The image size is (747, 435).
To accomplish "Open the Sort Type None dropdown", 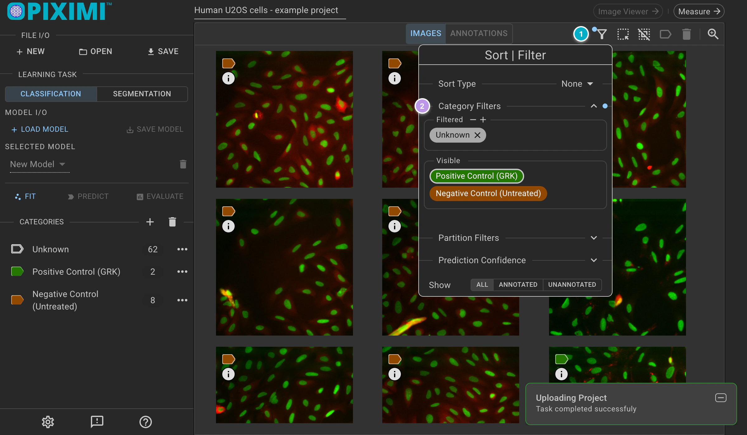I will click(577, 84).
